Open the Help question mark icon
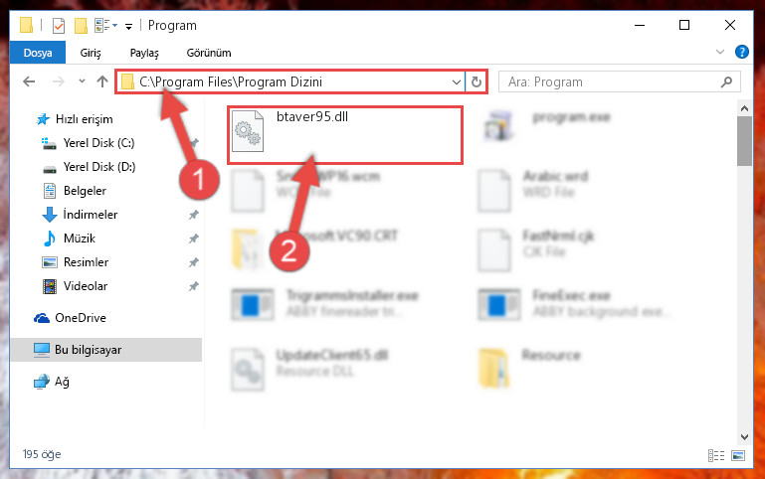This screenshot has width=765, height=479. 741,52
